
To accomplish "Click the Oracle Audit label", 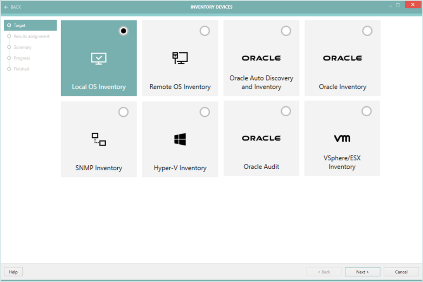I will (261, 167).
